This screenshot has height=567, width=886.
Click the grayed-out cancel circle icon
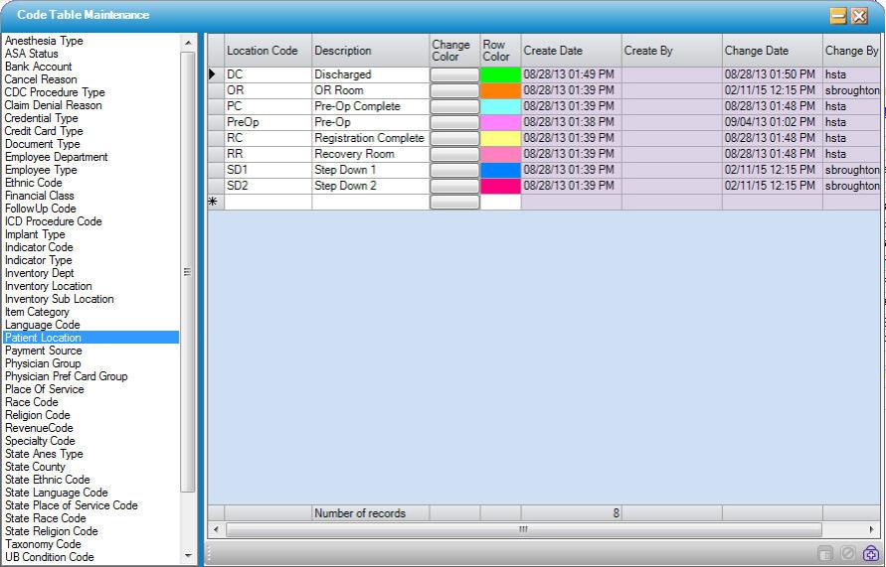(x=847, y=554)
